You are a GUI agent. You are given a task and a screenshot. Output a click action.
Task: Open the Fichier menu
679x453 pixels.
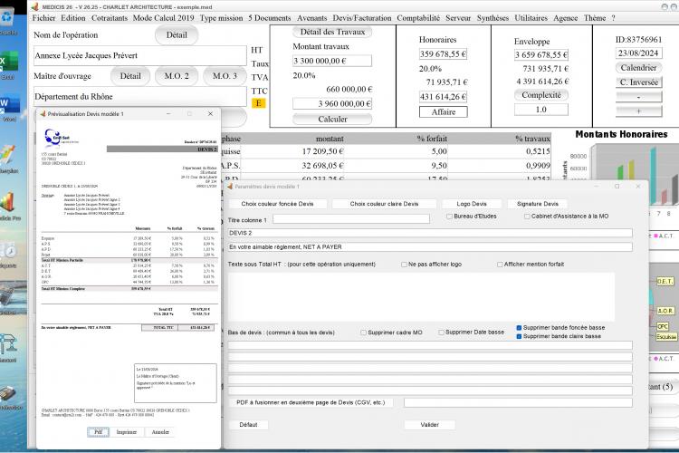coord(43,18)
